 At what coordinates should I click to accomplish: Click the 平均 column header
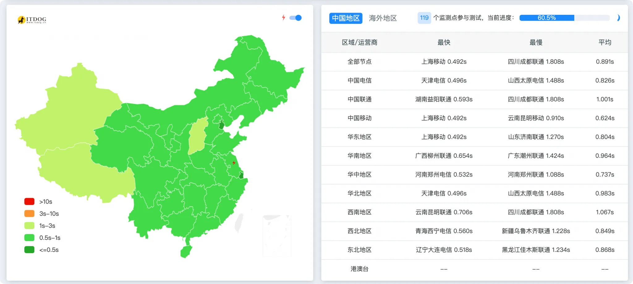605,42
